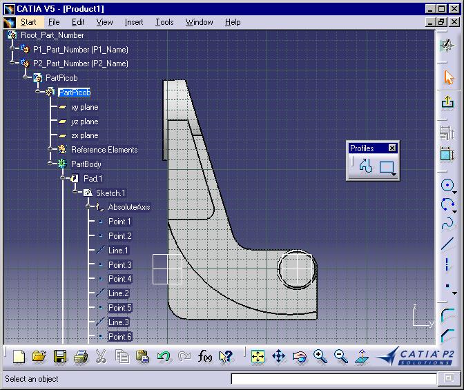Image resolution: width=464 pixels, height=390 pixels.
Task: Open the Start menu
Action: click(28, 22)
